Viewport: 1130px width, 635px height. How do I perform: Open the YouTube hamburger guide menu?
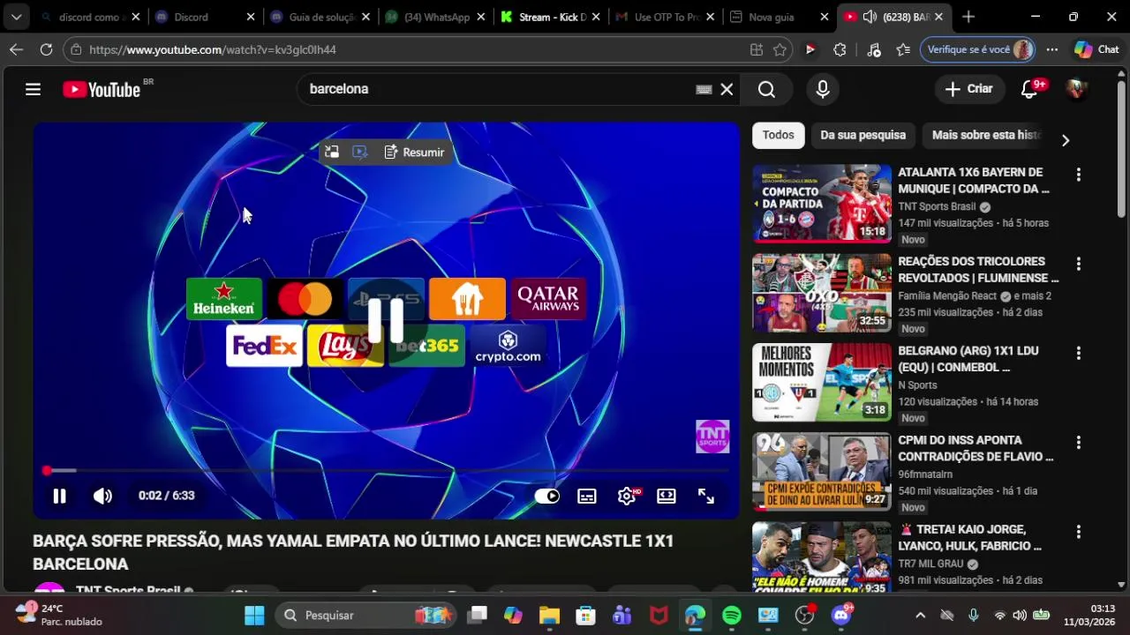[x=33, y=89]
